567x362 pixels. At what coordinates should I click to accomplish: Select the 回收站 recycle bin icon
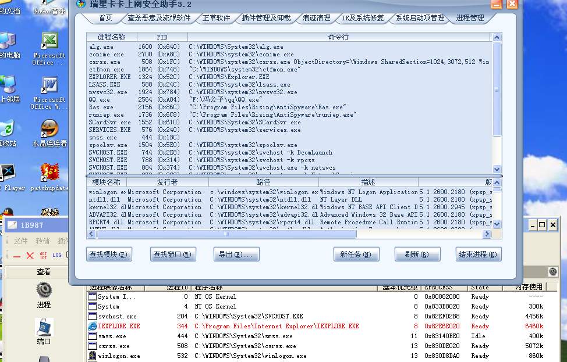pyautogui.click(x=7, y=134)
